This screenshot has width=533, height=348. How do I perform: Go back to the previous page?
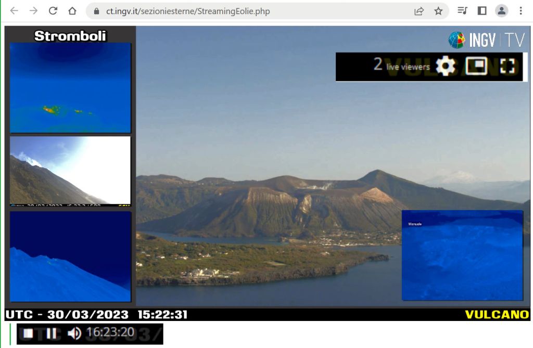[x=14, y=11]
